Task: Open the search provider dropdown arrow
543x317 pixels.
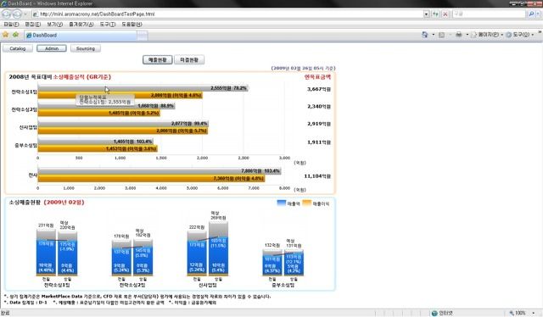Action: (x=538, y=14)
